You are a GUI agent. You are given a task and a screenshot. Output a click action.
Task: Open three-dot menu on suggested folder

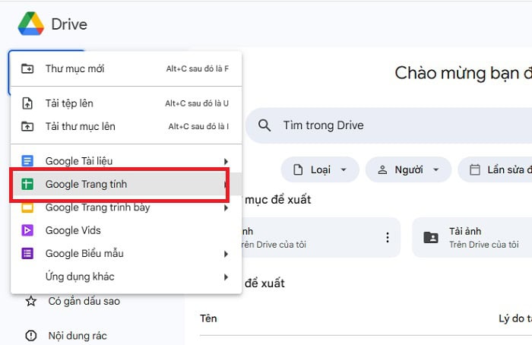pyautogui.click(x=388, y=238)
